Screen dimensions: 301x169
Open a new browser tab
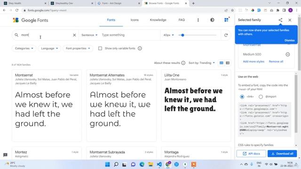point(193,3)
